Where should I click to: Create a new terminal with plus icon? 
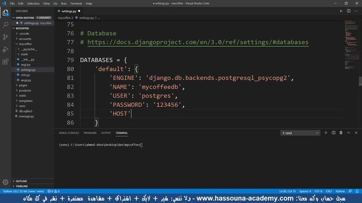pyautogui.click(x=326, y=133)
